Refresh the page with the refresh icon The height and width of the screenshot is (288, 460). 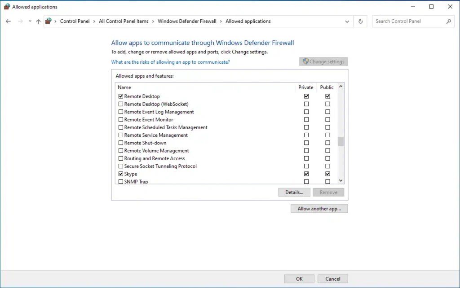tap(360, 21)
